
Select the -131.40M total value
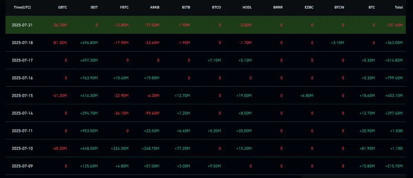point(394,25)
